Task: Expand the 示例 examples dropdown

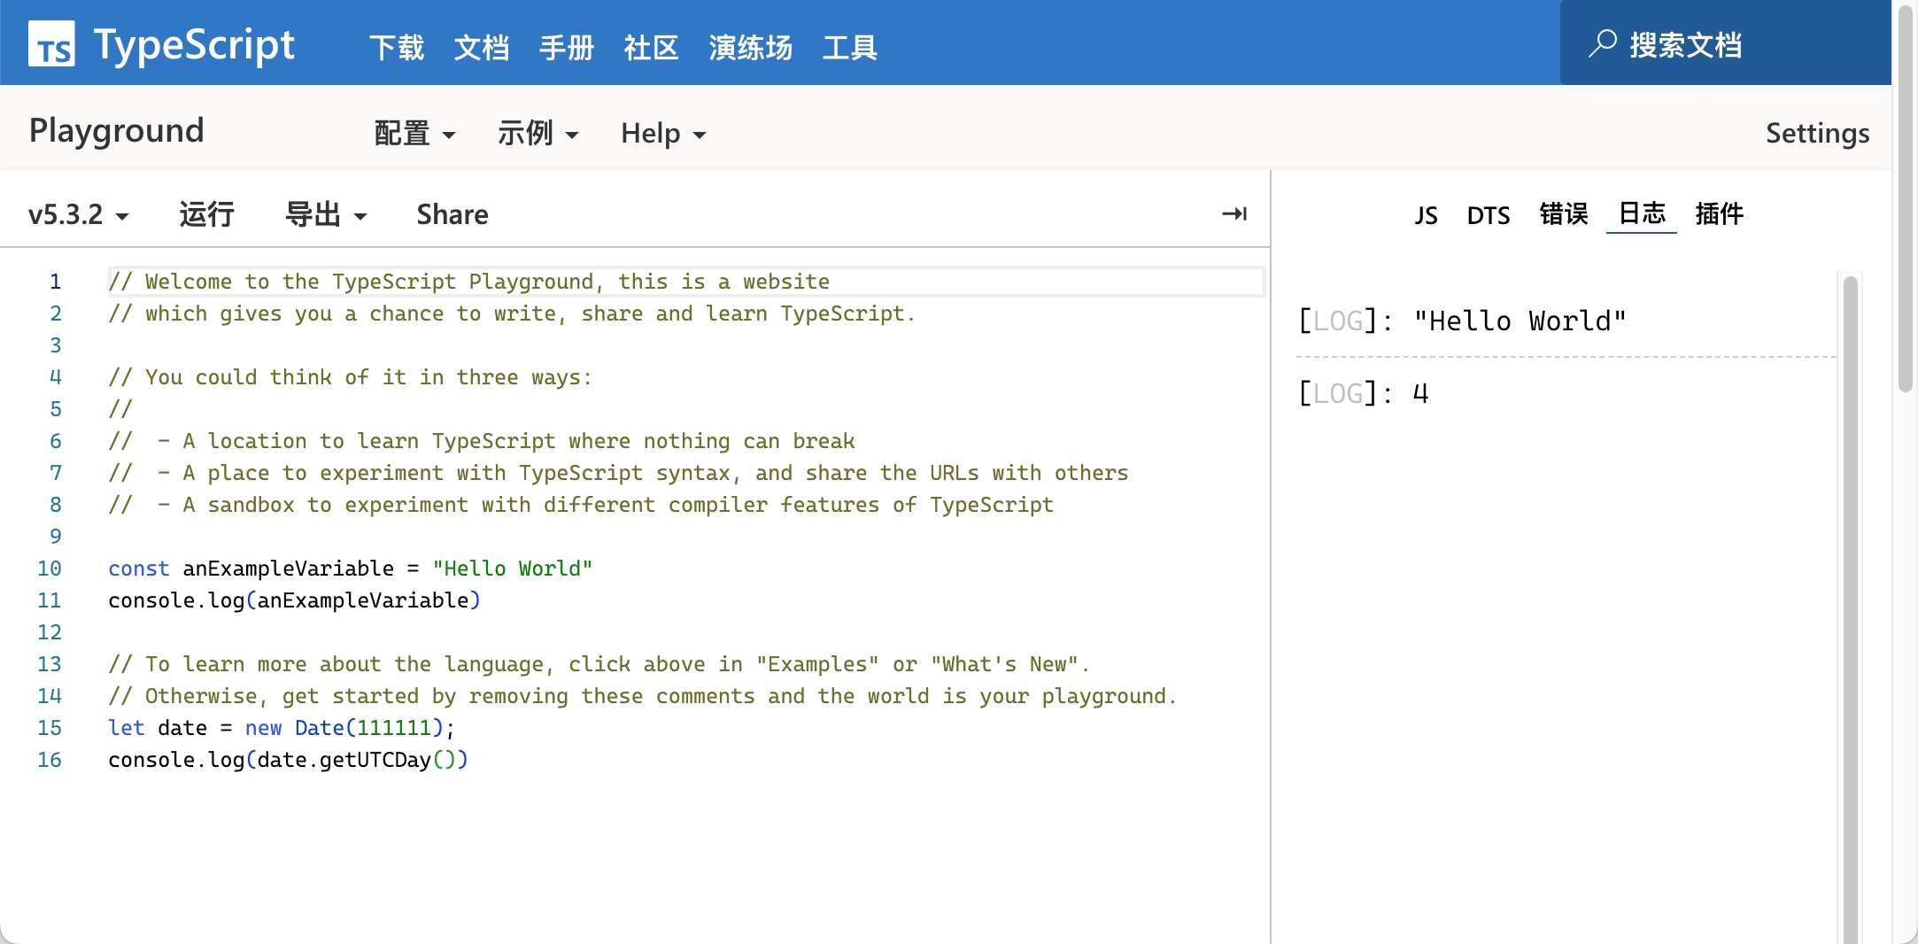Action: pos(538,134)
